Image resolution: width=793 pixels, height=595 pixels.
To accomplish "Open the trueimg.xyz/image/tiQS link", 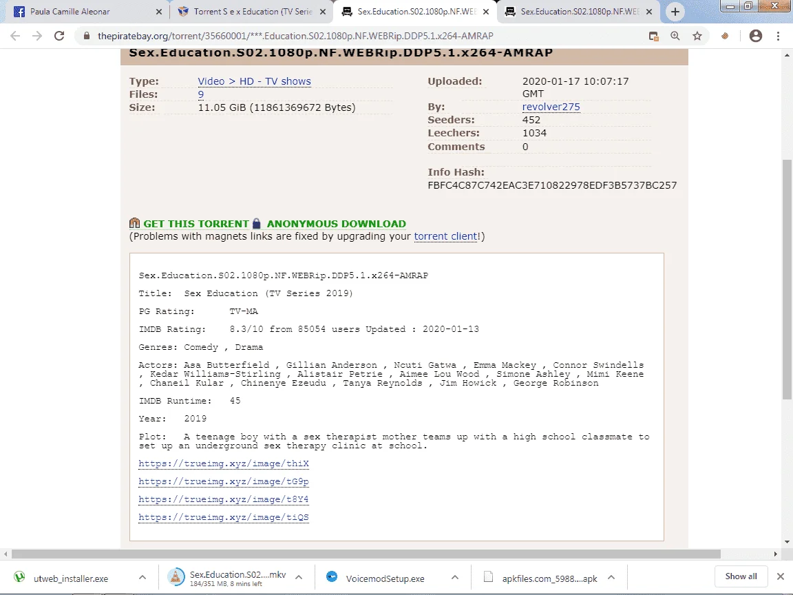I will (x=224, y=517).
